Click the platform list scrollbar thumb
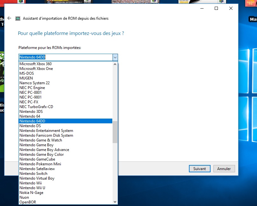257x206 pixels. [115, 132]
